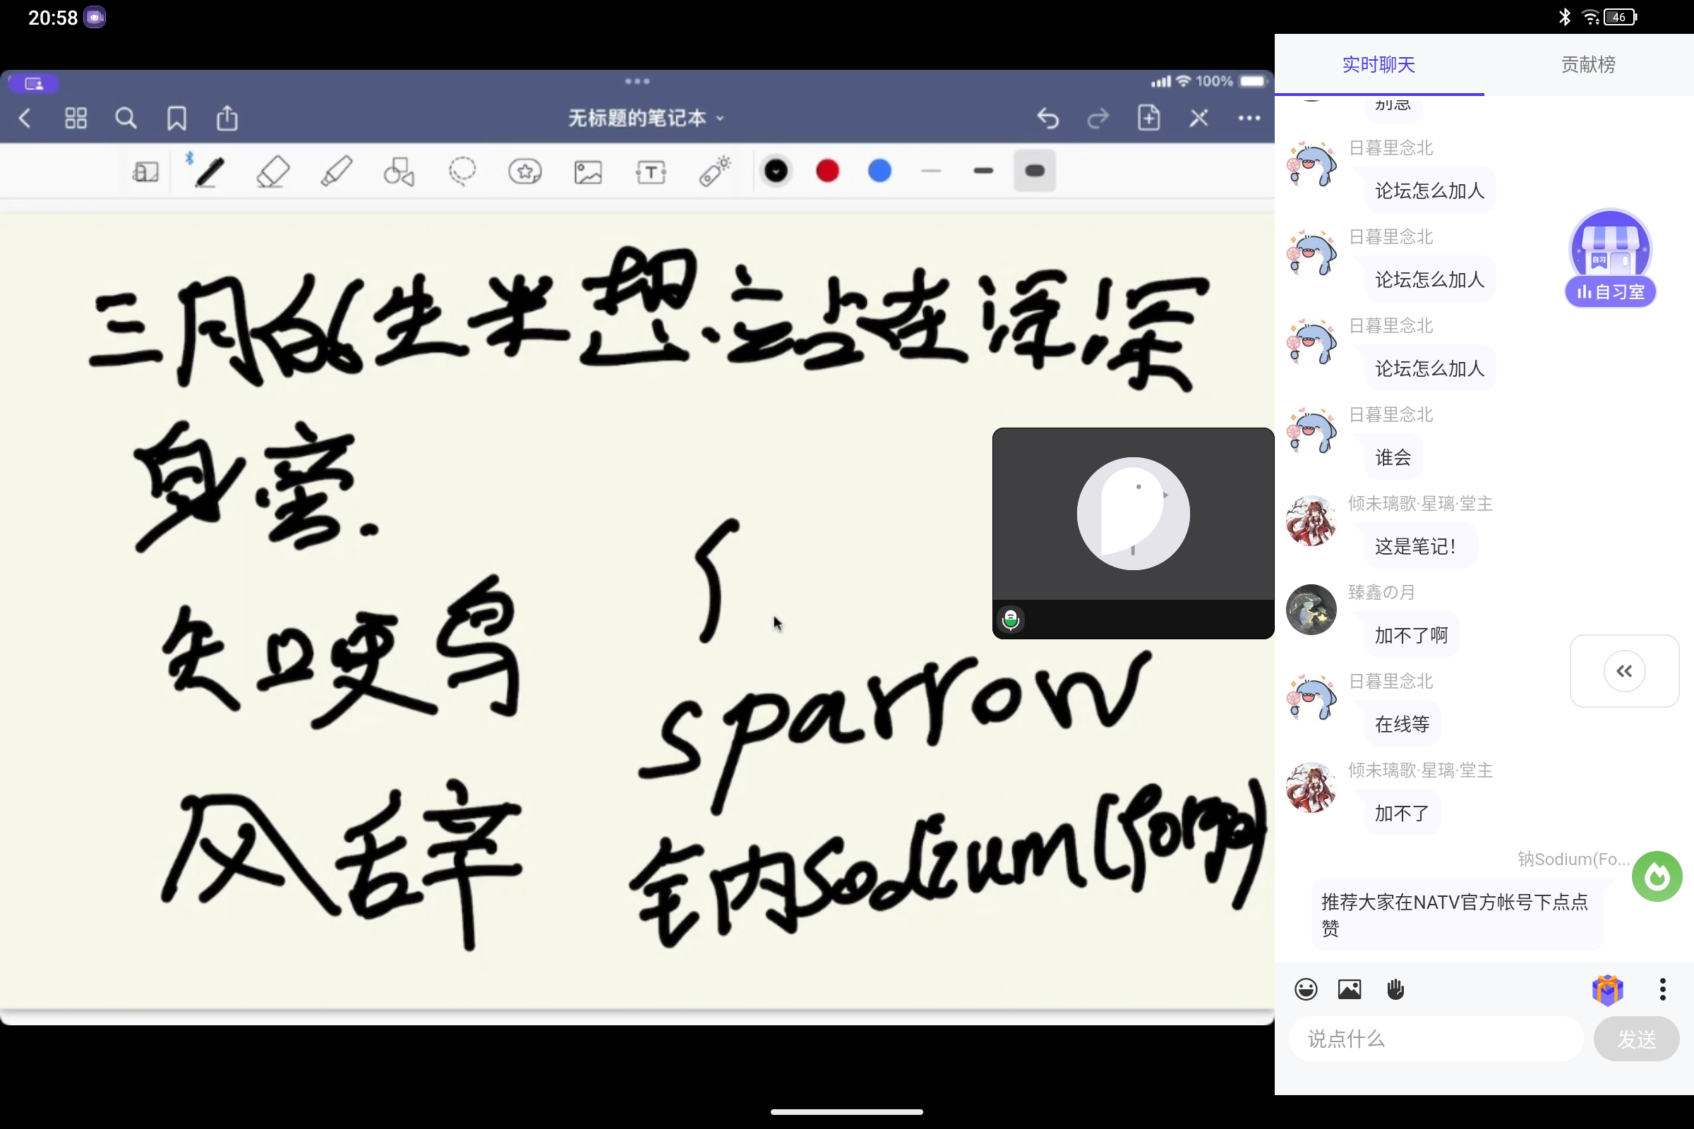Tap the 谁会 chat message
Image resolution: width=1694 pixels, height=1129 pixels.
point(1393,458)
